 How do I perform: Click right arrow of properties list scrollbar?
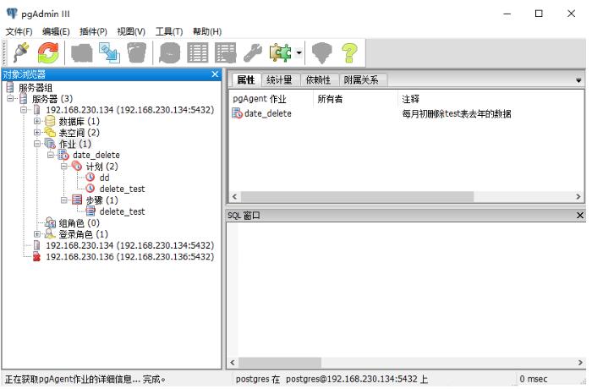point(578,197)
